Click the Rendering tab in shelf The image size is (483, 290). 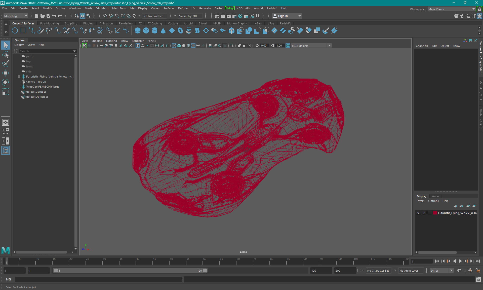(126, 23)
